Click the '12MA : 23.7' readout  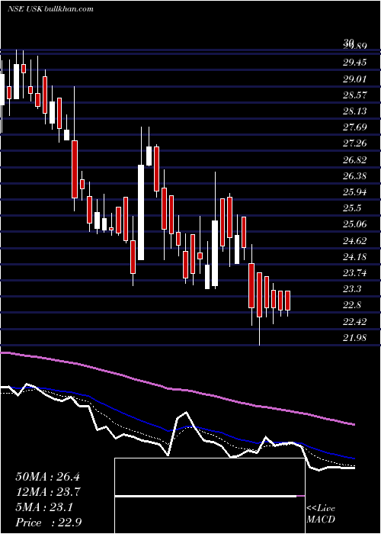pos(47,492)
